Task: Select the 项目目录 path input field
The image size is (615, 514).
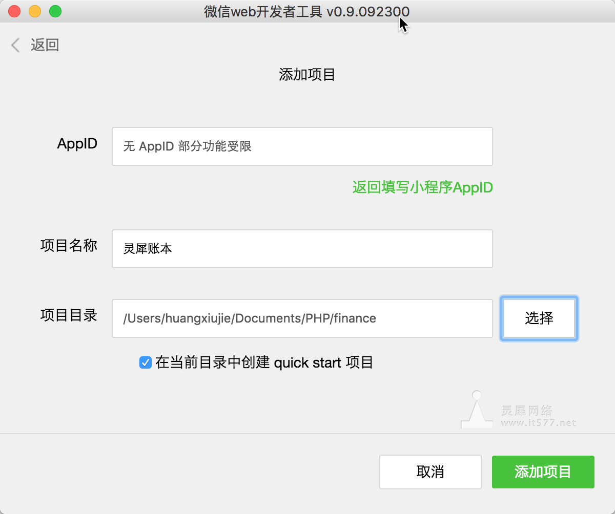Action: click(x=302, y=318)
